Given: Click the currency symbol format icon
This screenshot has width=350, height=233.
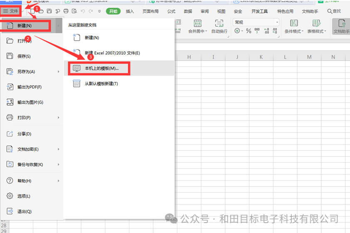Looking at the screenshot, I should click(237, 31).
